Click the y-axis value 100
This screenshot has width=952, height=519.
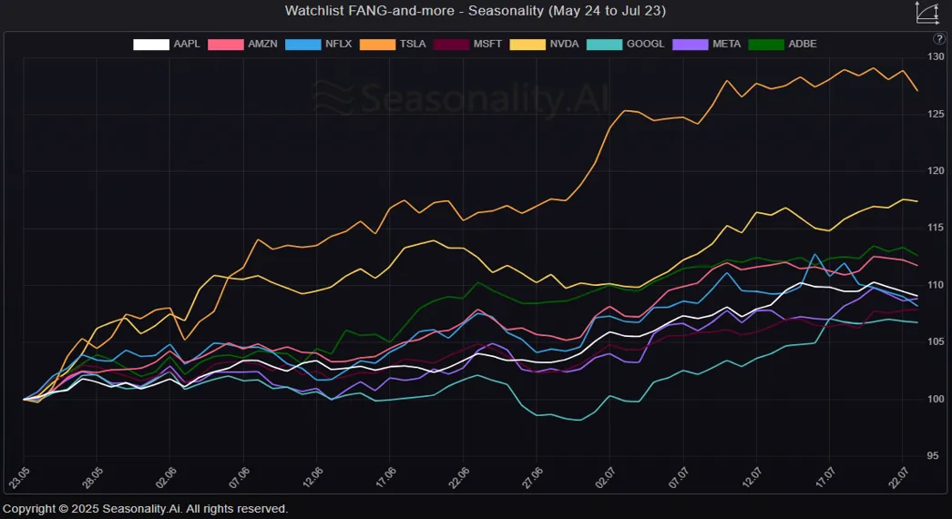pyautogui.click(x=936, y=399)
